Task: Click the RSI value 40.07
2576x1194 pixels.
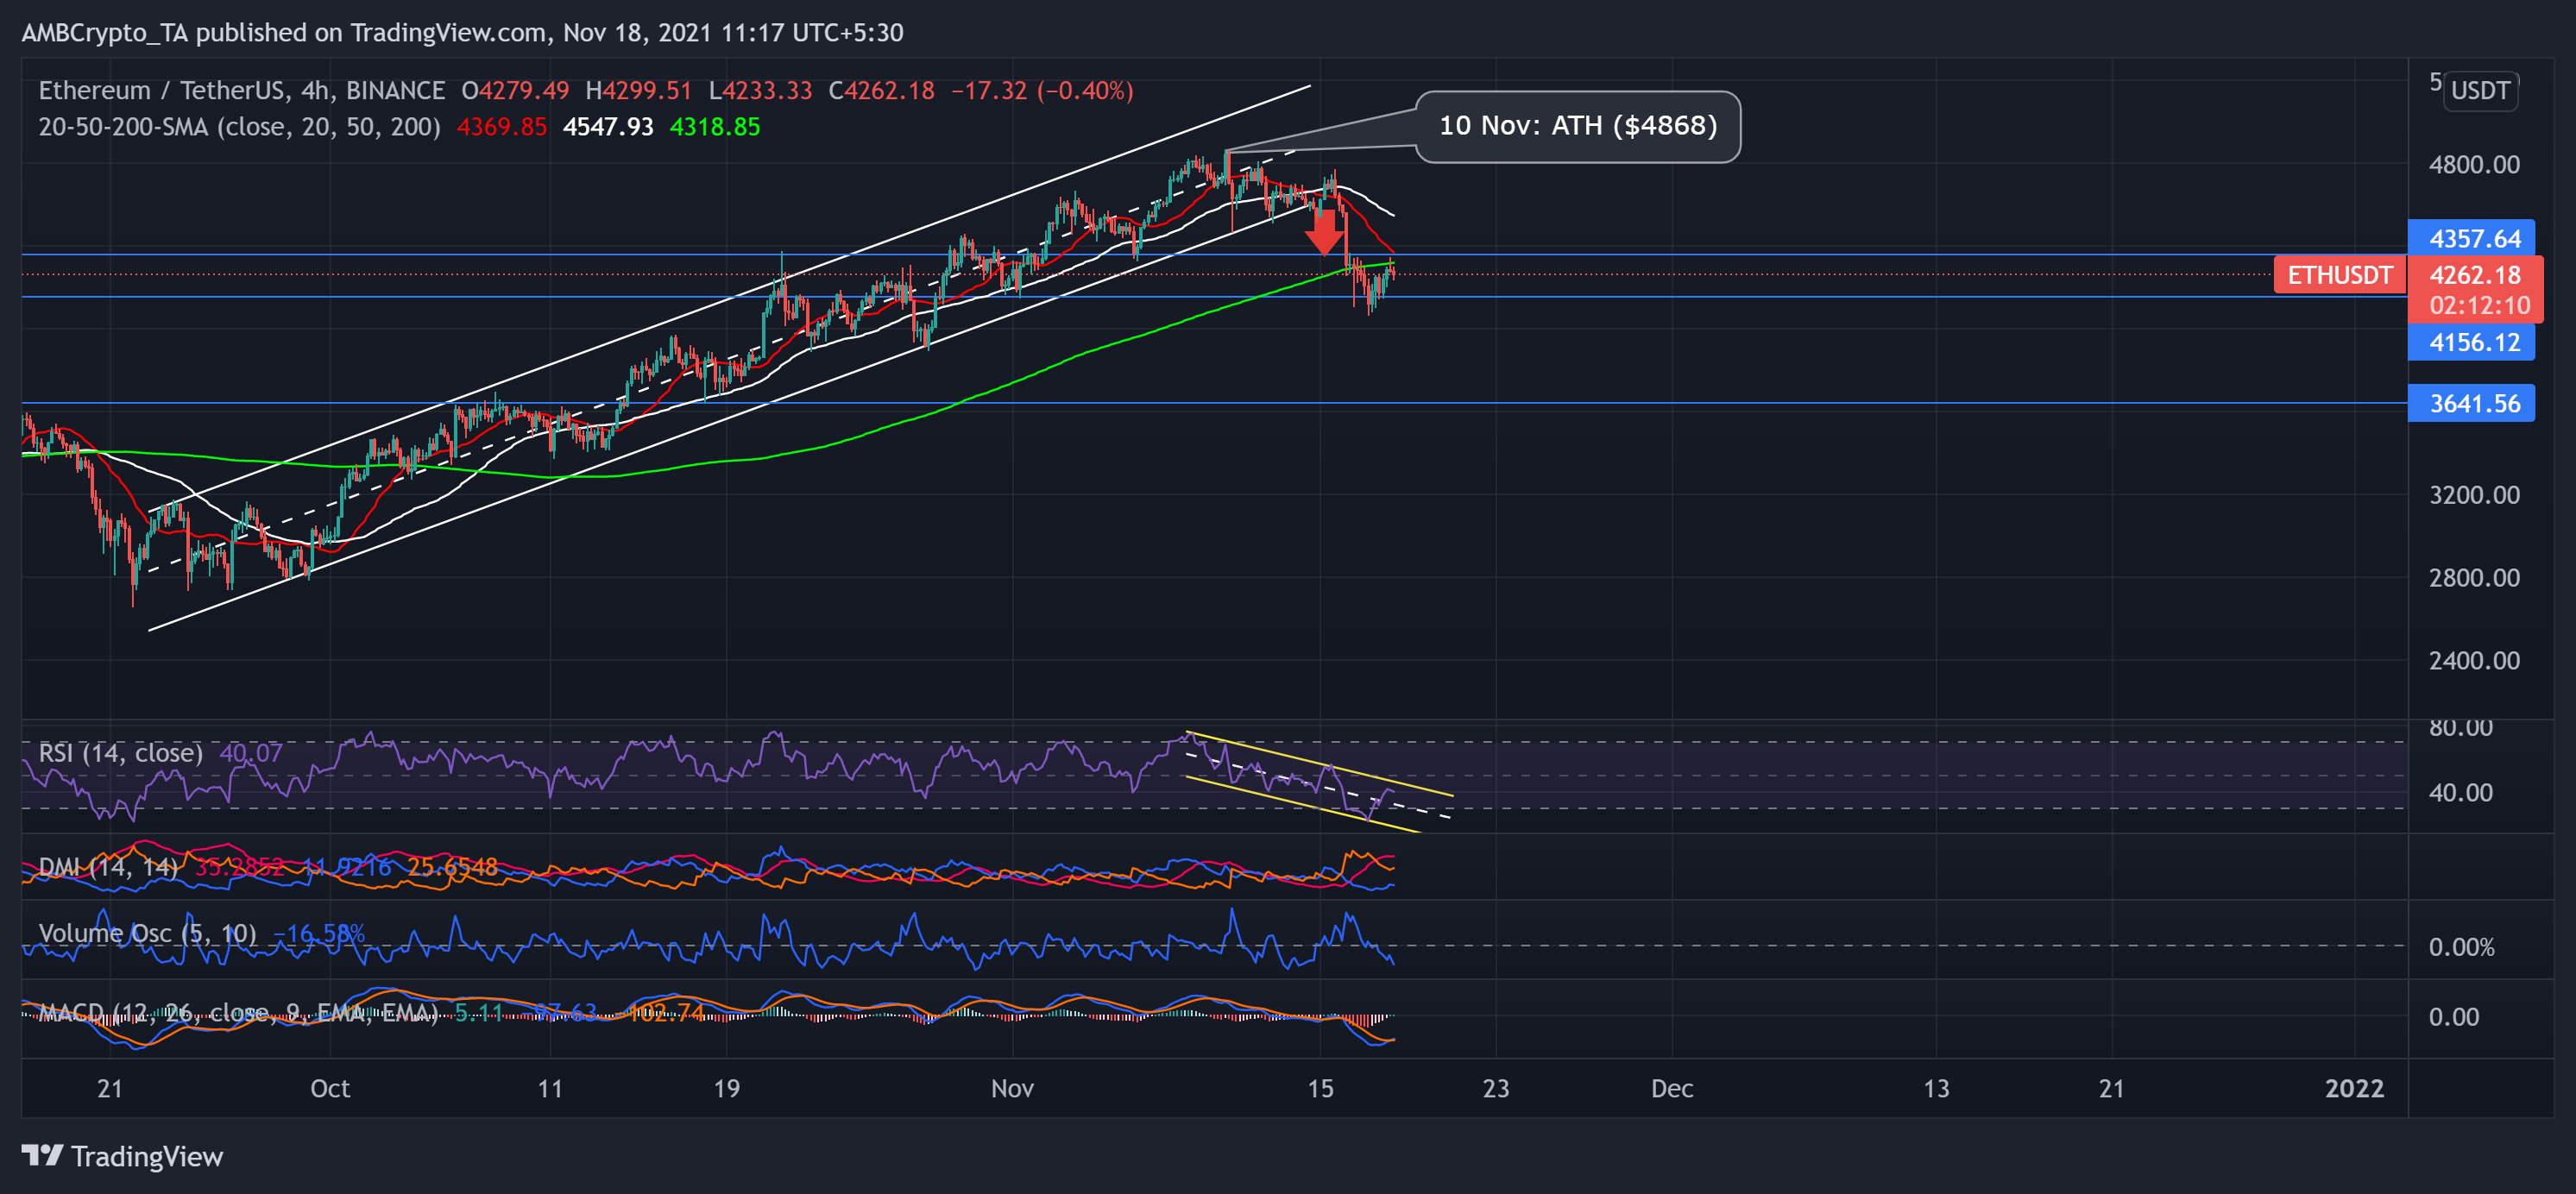Action: click(250, 752)
